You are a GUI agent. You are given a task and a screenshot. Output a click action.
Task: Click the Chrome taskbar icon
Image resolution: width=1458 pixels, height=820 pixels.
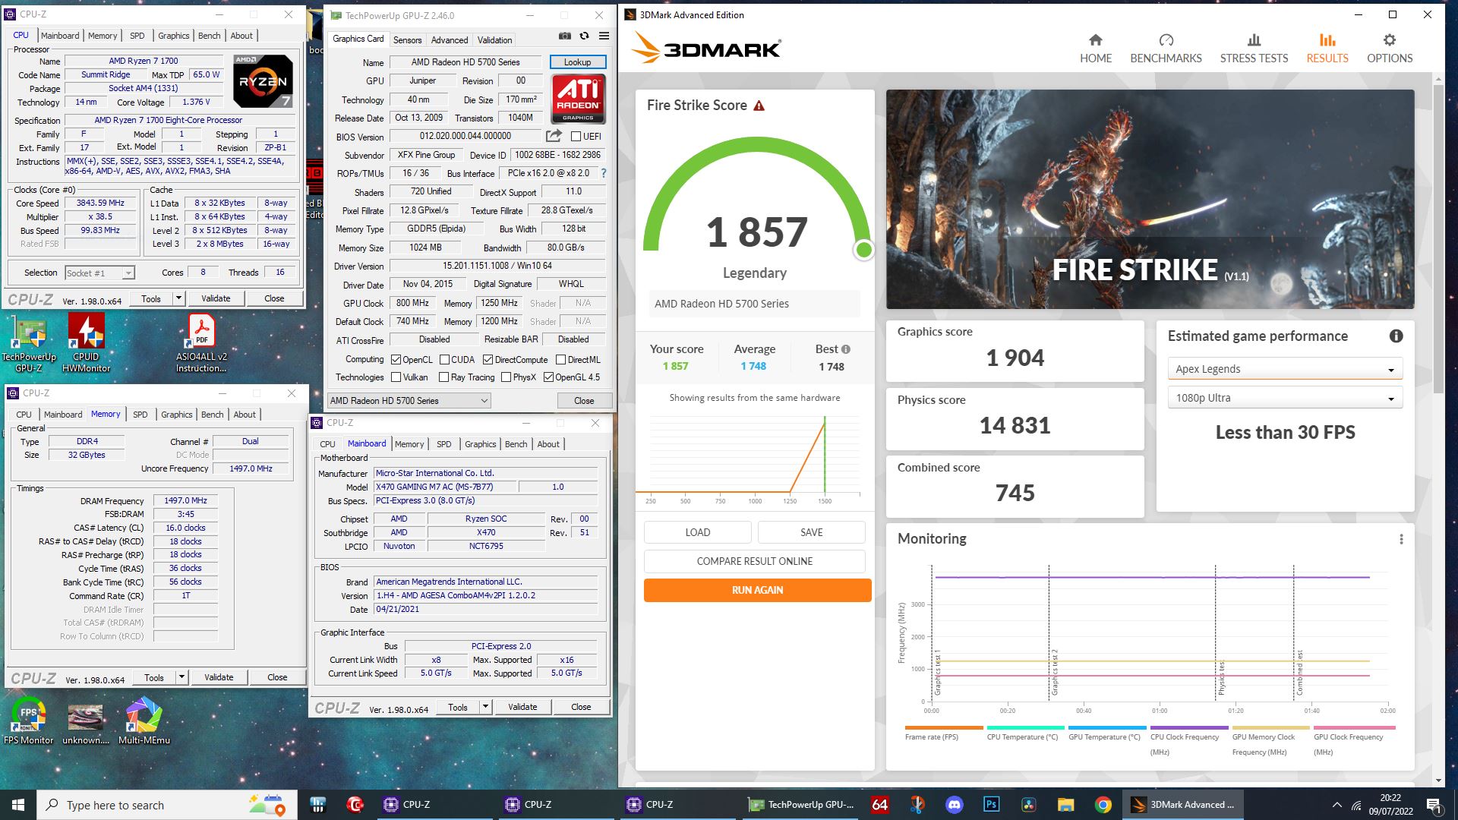[x=1103, y=804]
